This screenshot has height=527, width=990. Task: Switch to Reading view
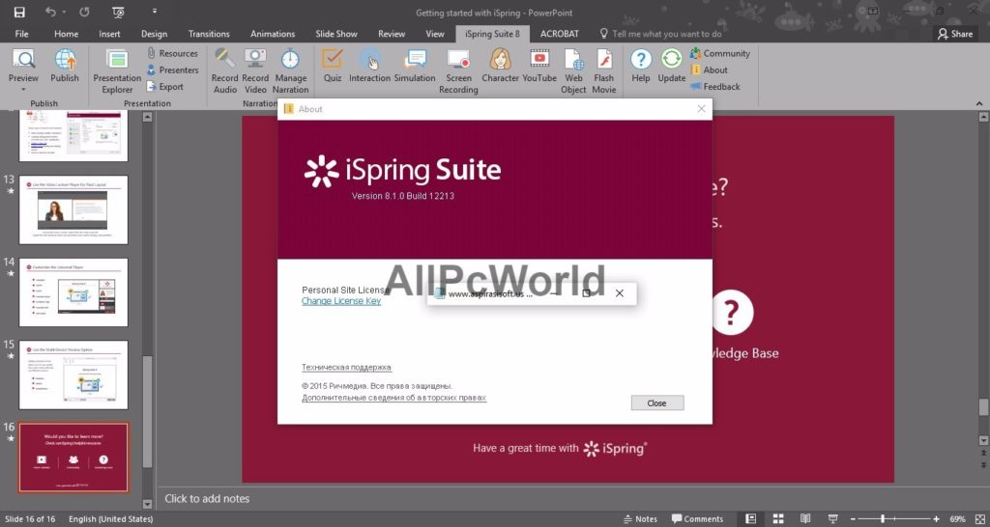click(x=805, y=519)
